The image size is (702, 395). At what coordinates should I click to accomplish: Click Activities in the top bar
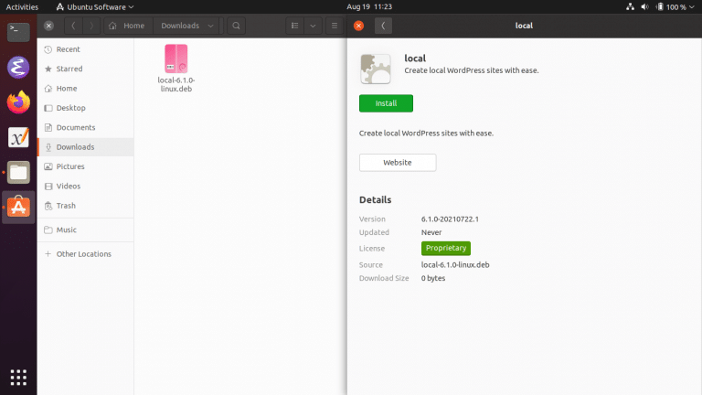(x=22, y=6)
